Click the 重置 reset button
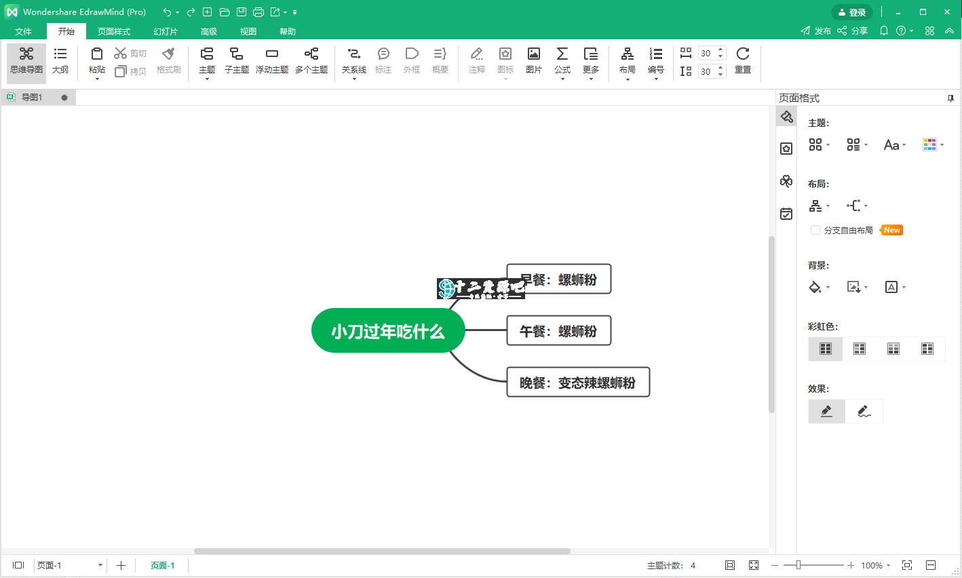 pos(743,61)
